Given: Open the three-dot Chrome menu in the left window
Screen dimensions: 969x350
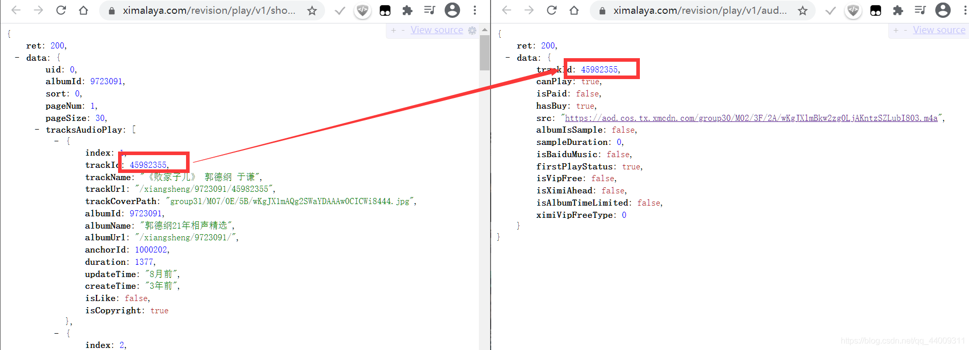Looking at the screenshot, I should point(475,10).
